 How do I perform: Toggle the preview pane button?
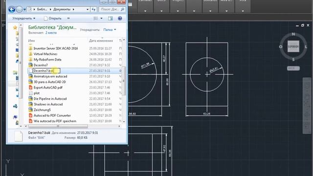[111, 19]
